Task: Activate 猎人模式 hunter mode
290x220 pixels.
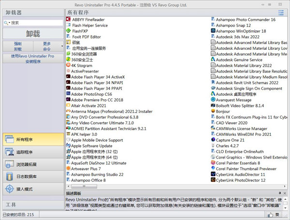Action: pyautogui.click(x=10, y=190)
